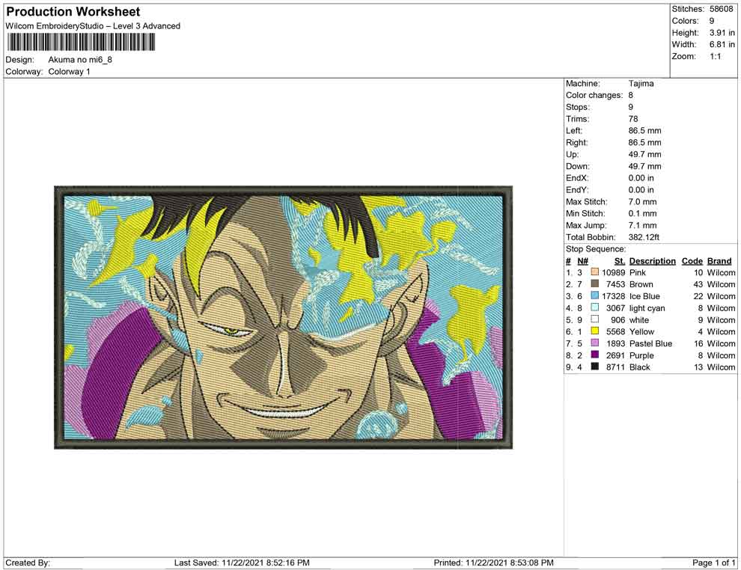Click the white color swatch
Viewport: 741px width, 570px height.
(595, 319)
